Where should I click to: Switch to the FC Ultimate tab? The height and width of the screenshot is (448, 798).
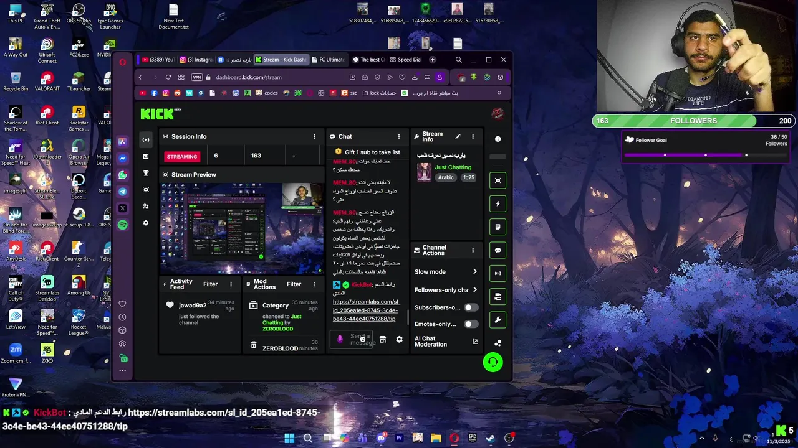(x=328, y=60)
